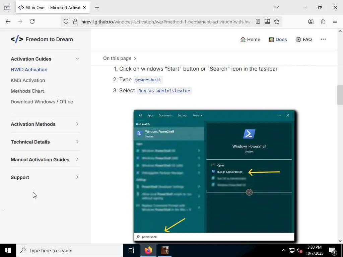
Task: Open the Firefox application menu
Action: (335, 21)
